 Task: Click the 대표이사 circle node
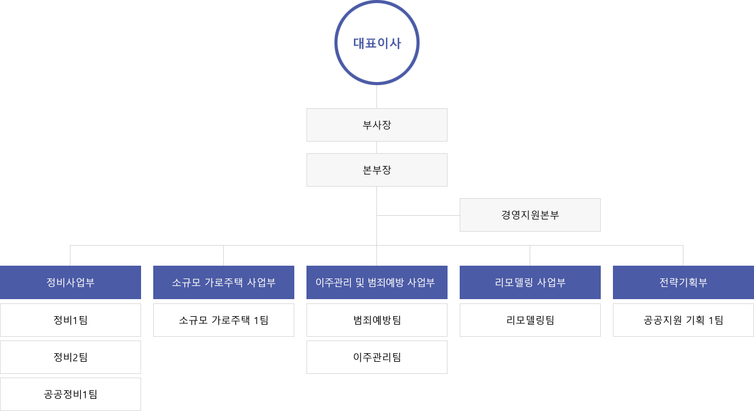[x=377, y=43]
